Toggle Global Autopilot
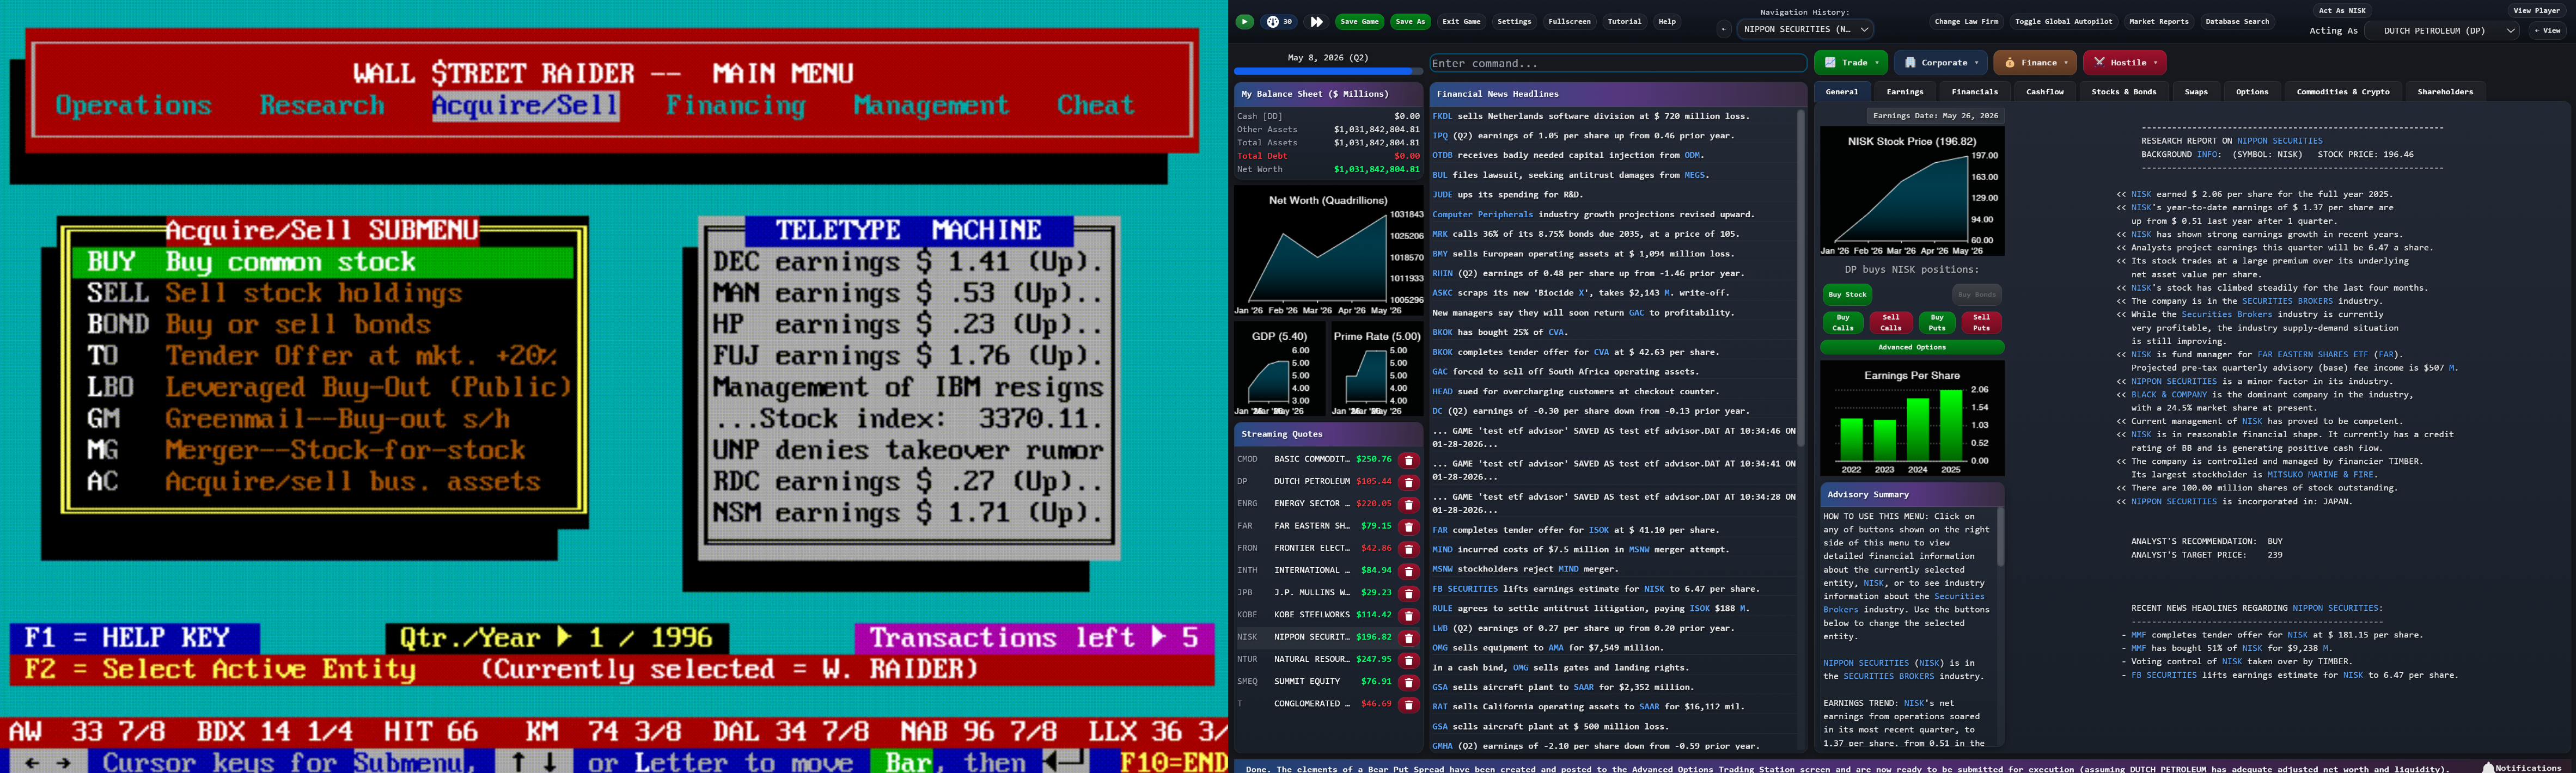This screenshot has width=2576, height=773. [2063, 20]
